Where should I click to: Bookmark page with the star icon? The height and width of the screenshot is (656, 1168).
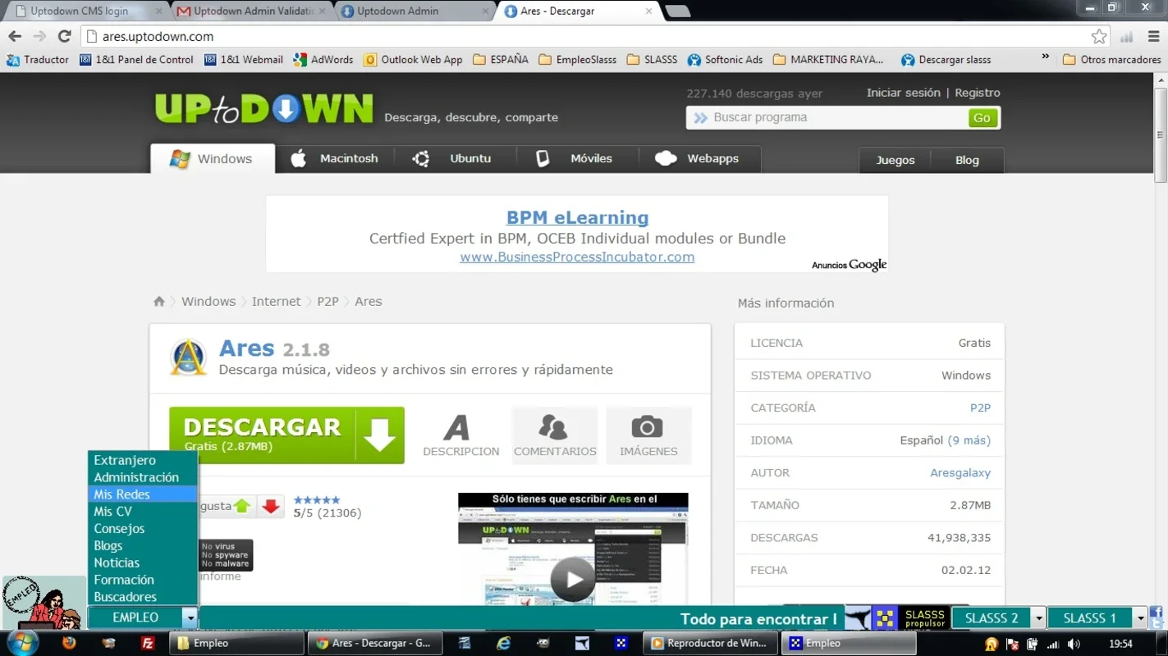point(1099,36)
